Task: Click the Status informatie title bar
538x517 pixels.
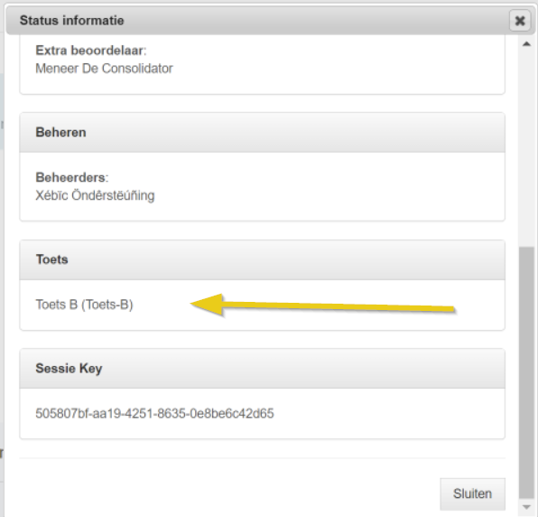Action: tap(257, 20)
